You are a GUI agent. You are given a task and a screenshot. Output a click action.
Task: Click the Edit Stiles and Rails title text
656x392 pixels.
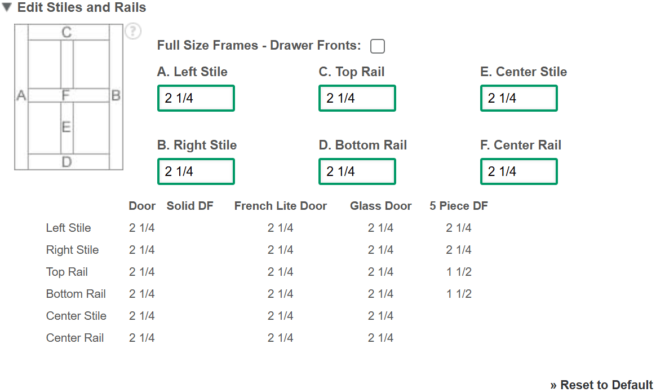[82, 7]
